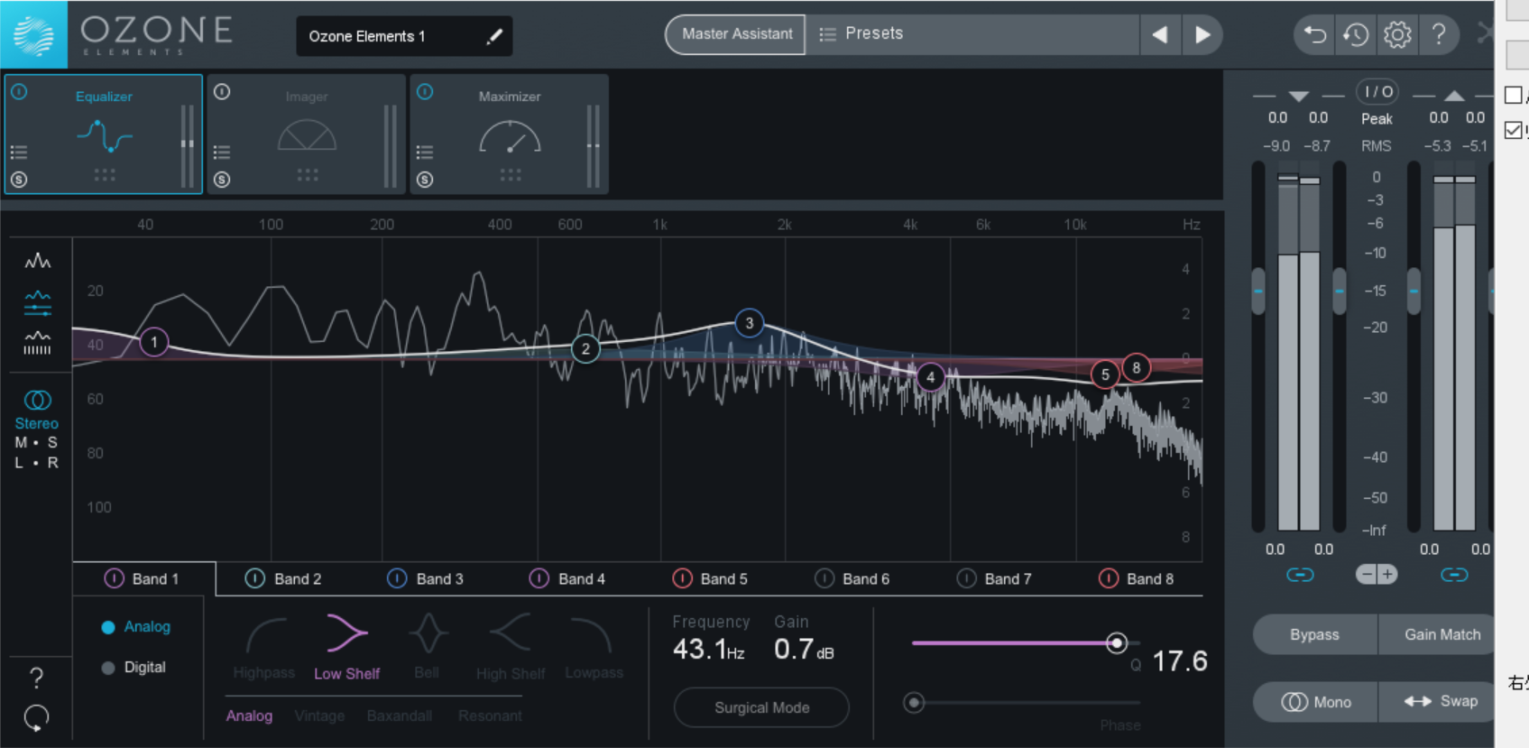
Task: Solo the Imager module
Action: (222, 180)
